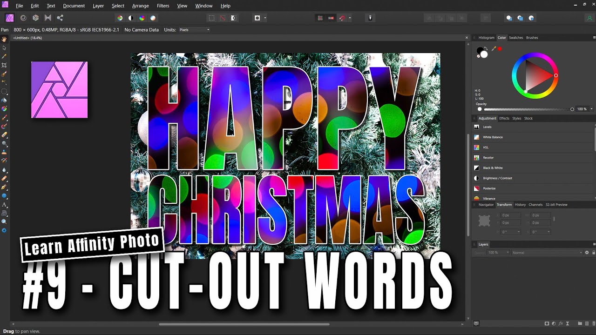
Task: Add a White Balance adjustment
Action: [x=533, y=137]
